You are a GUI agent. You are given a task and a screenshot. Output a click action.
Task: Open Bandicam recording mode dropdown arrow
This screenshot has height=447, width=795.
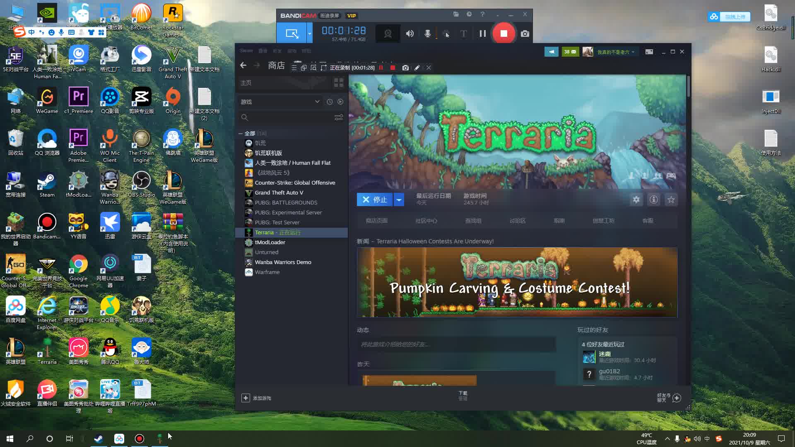(x=309, y=34)
